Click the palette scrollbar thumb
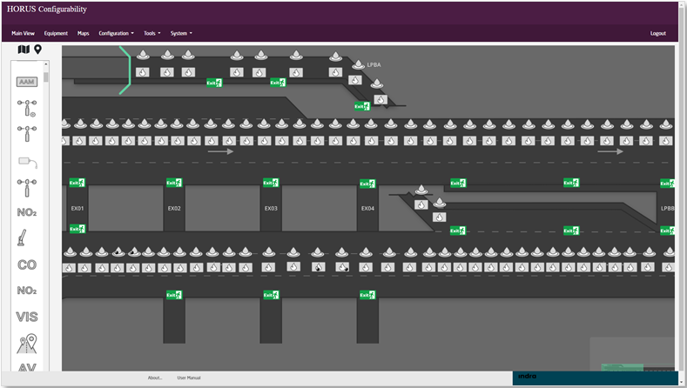 coord(46,77)
